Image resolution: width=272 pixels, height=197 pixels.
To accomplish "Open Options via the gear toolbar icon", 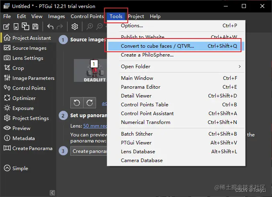I will 75,26.
